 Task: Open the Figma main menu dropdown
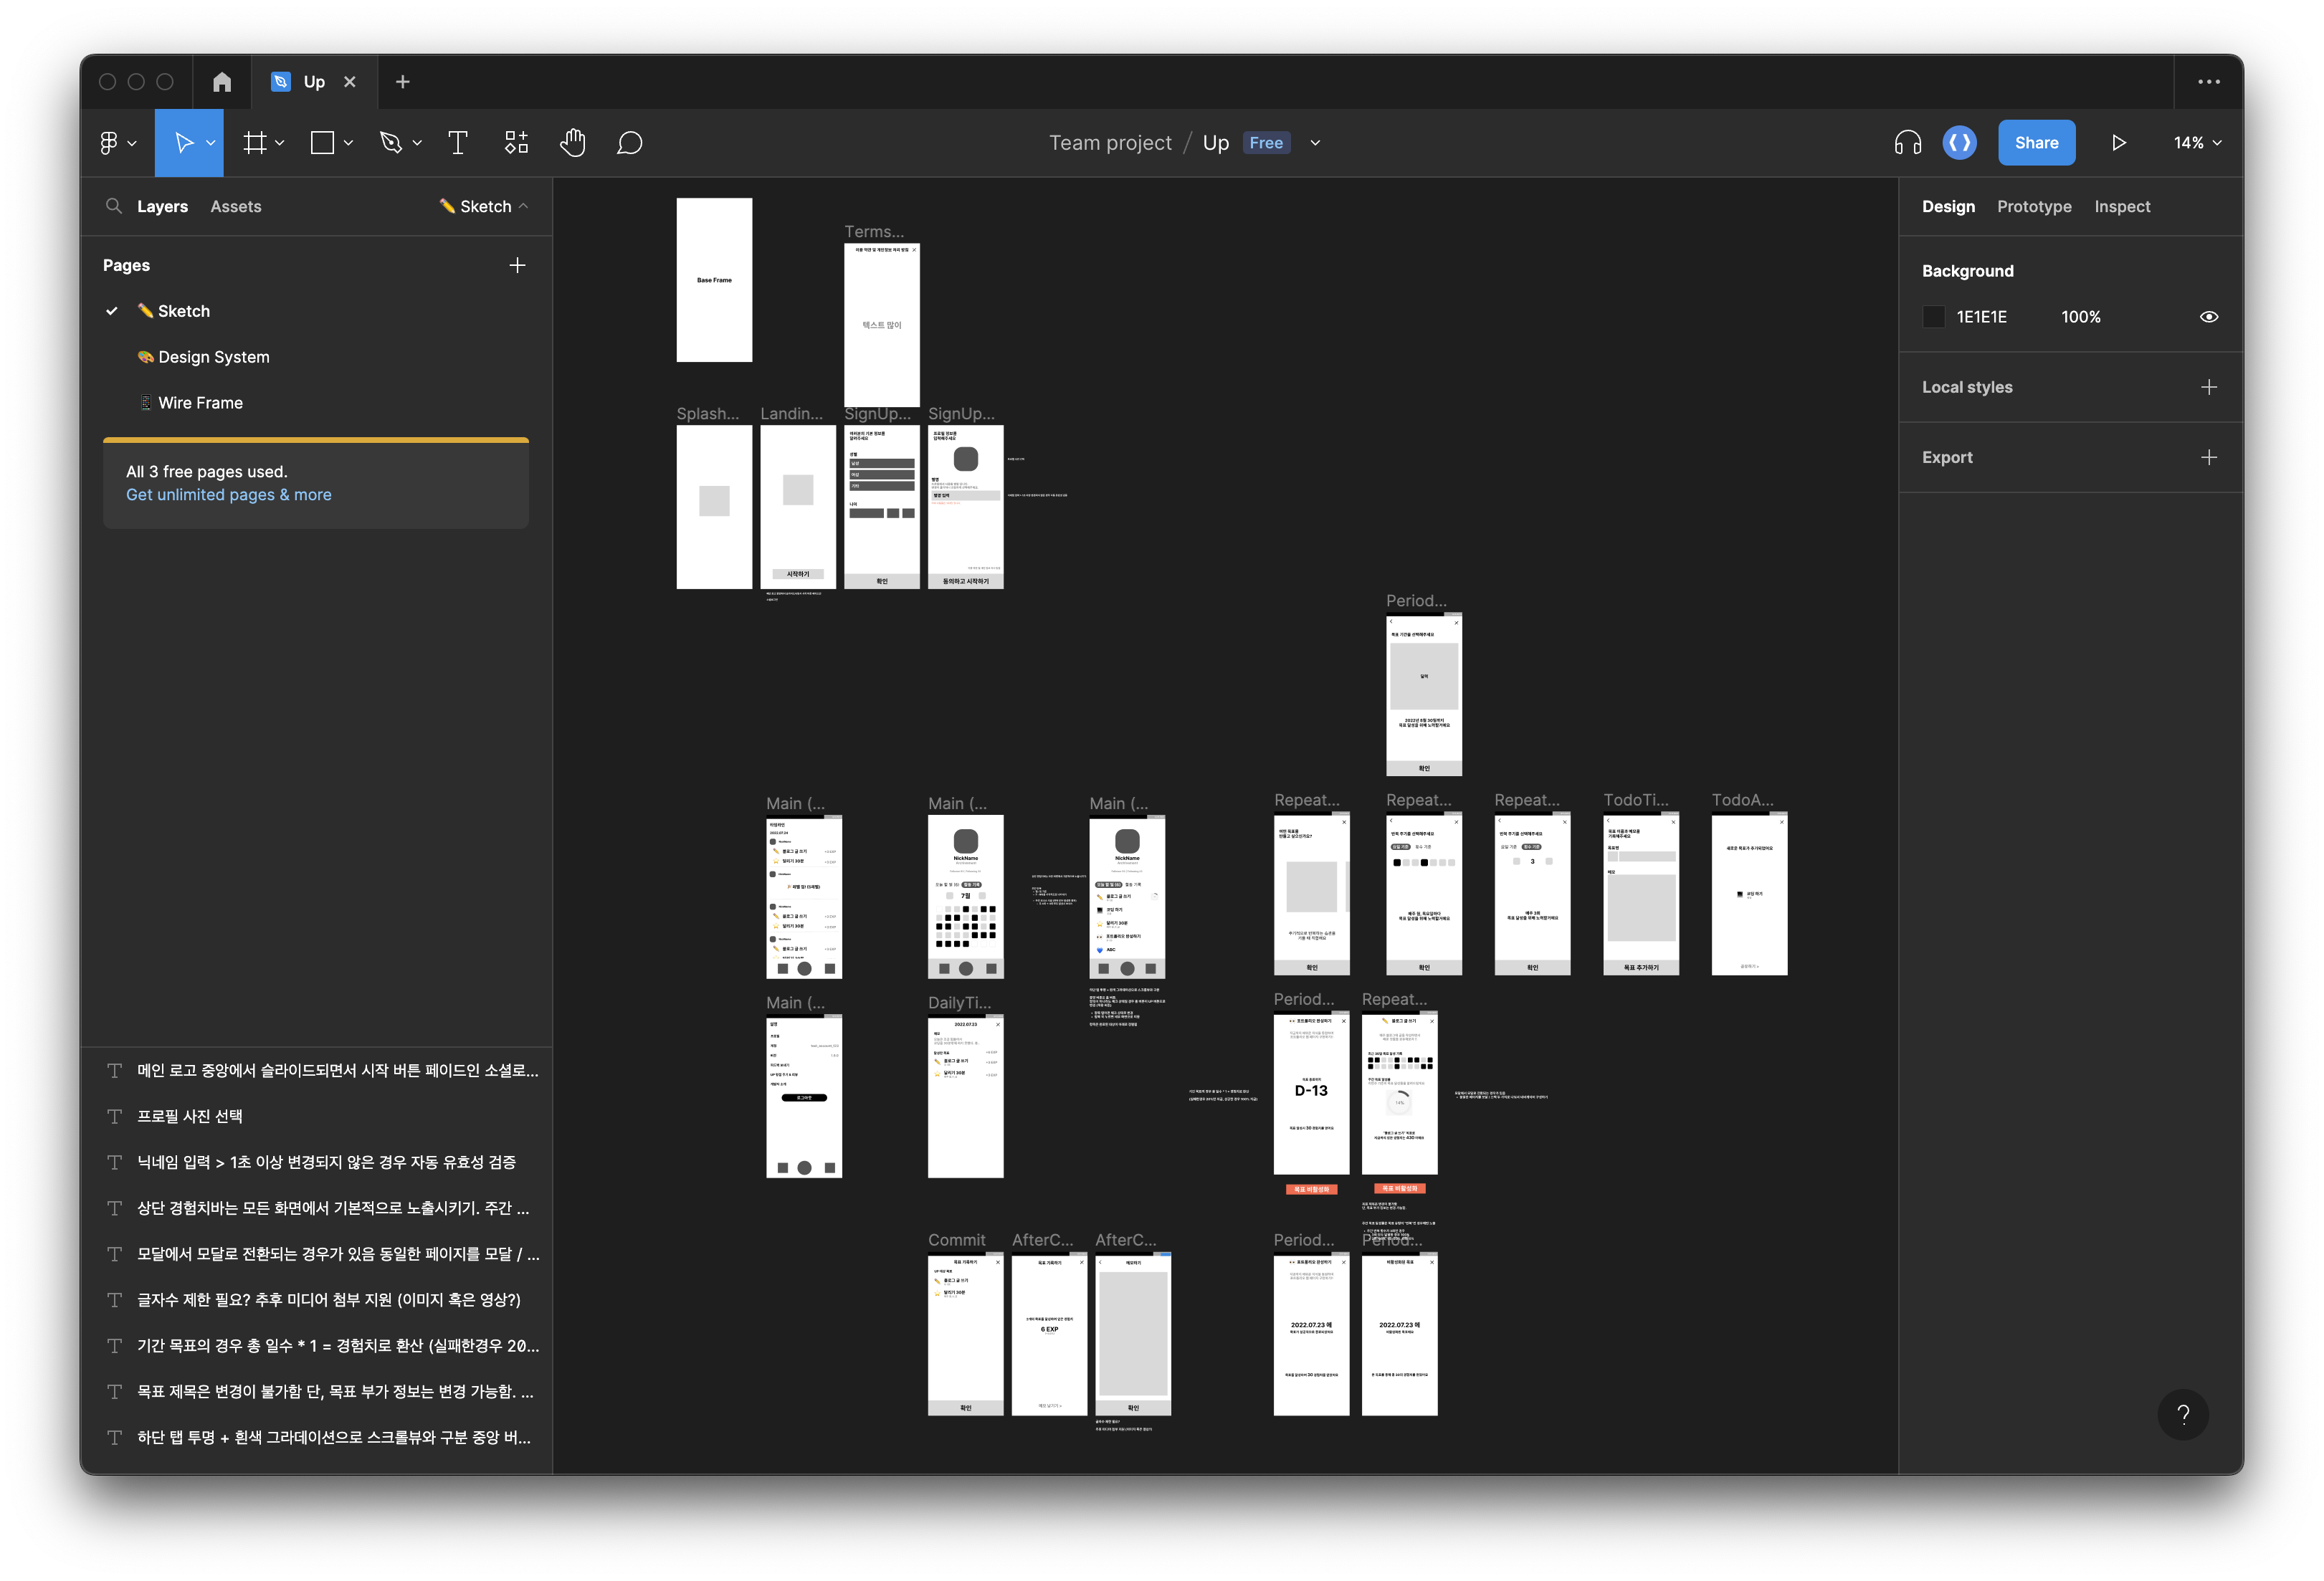click(117, 143)
